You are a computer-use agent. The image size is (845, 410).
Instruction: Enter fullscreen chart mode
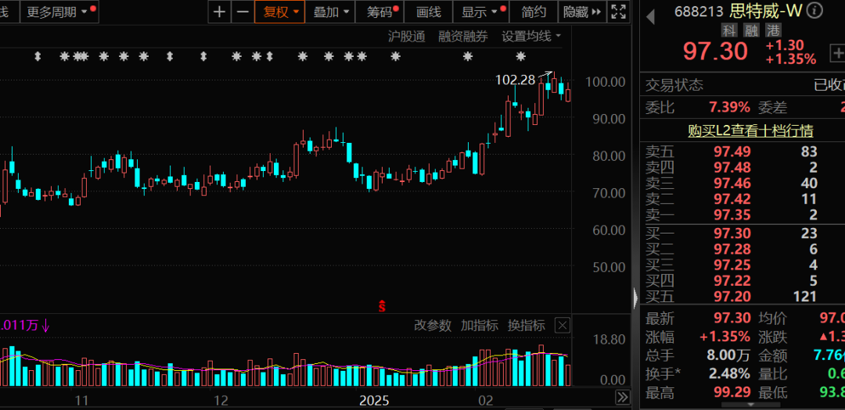pyautogui.click(x=618, y=12)
